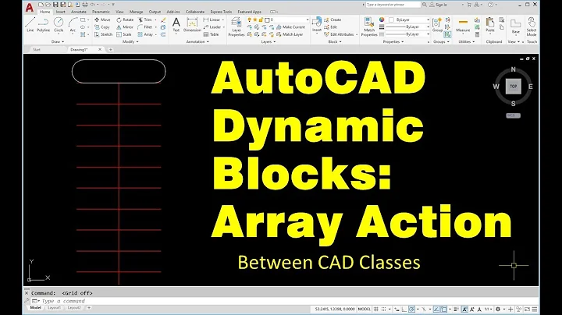
Task: Toggle snap mode in status bar
Action: pos(383,309)
